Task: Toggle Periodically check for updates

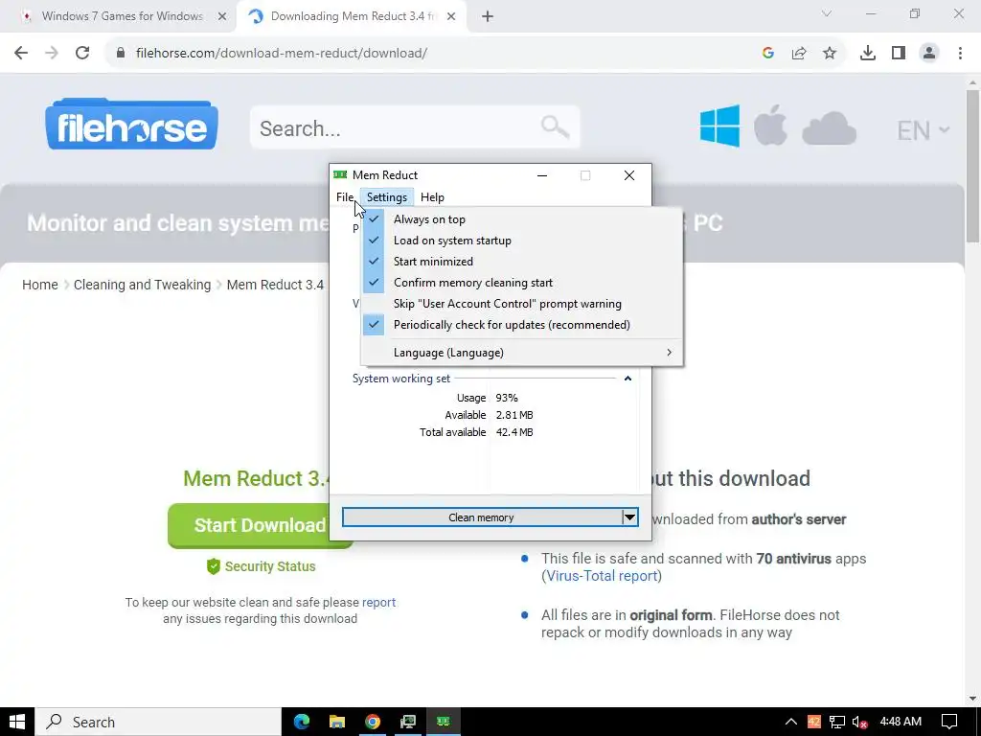Action: [522, 325]
